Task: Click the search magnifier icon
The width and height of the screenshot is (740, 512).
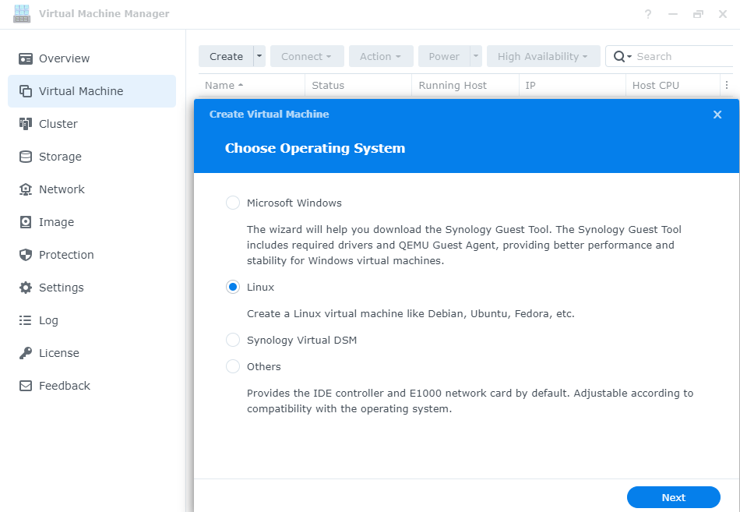Action: click(x=619, y=56)
